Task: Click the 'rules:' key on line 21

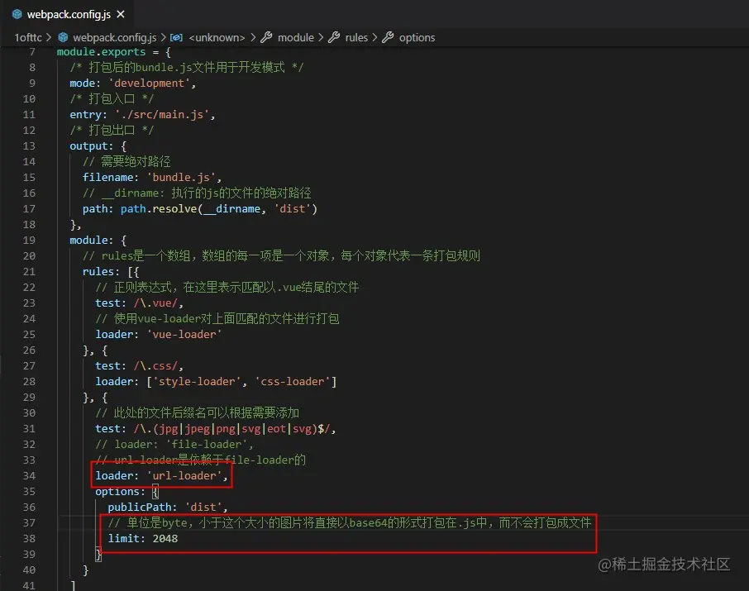Action: pos(101,271)
